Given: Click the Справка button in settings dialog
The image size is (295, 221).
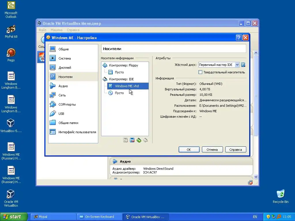Looking at the screenshot, I should pos(236,150).
